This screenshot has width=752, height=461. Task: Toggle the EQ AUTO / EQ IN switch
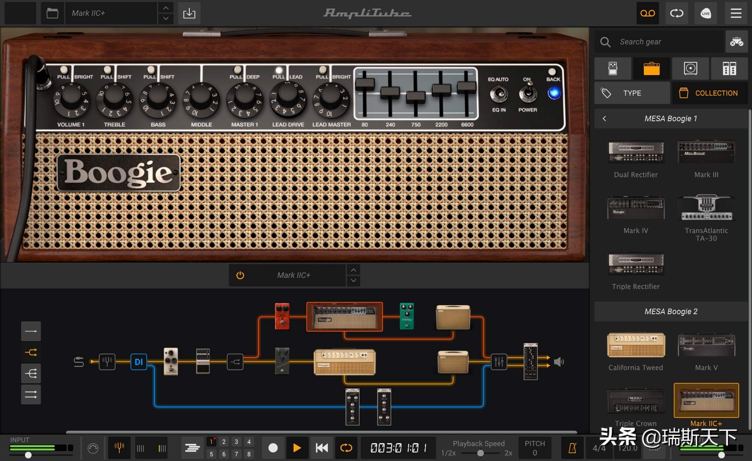point(498,94)
